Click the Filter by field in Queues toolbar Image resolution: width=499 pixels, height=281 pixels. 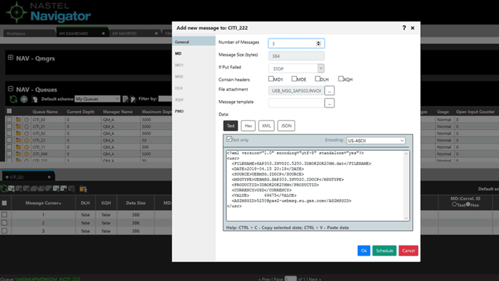165,99
